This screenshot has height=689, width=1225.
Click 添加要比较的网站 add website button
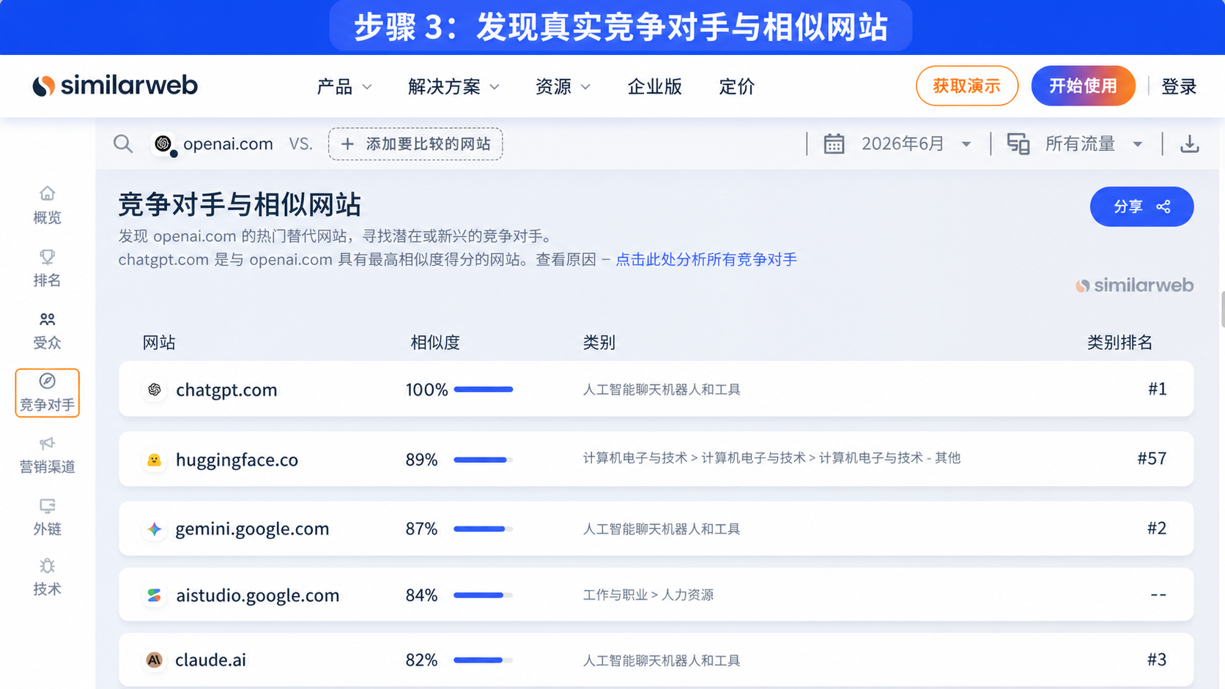415,144
